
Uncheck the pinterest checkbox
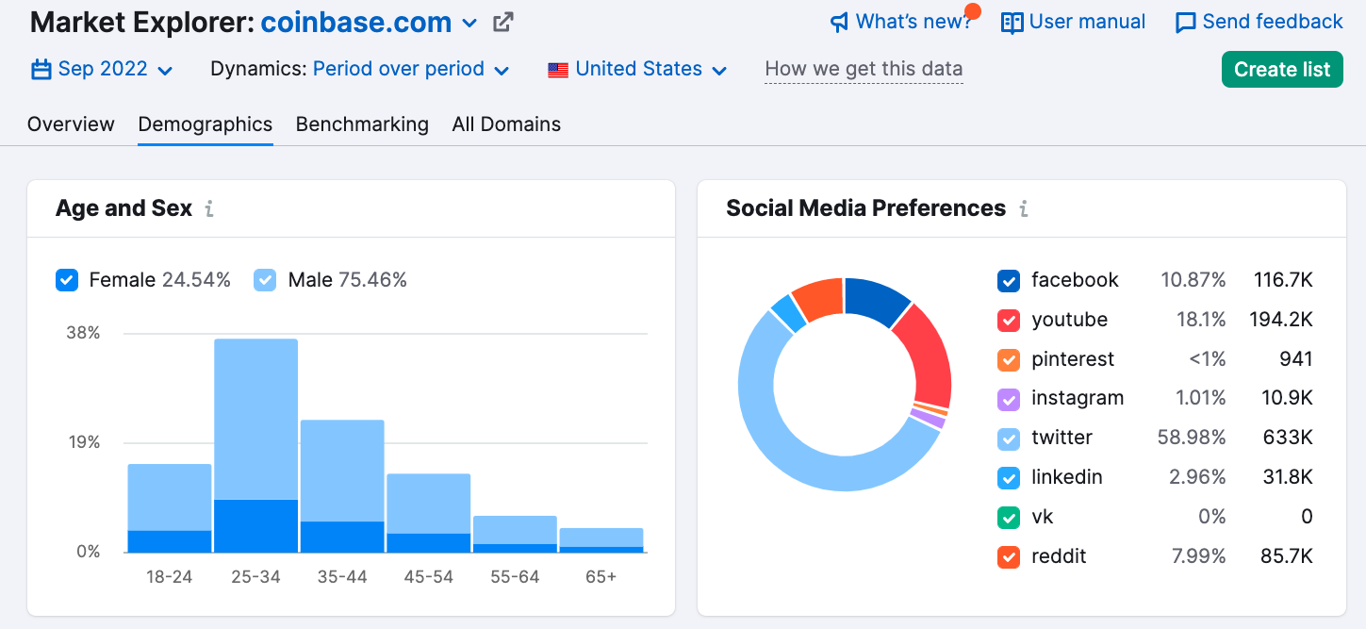coord(1009,359)
